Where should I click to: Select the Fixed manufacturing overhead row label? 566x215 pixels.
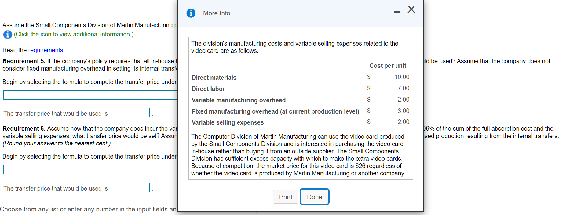pos(275,111)
